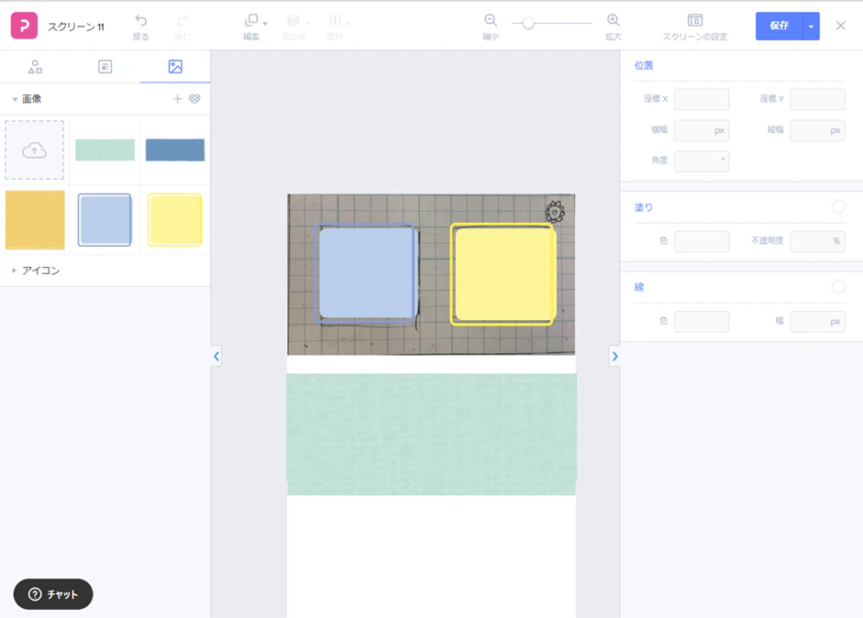Click the pink Prott logo icon
Image resolution: width=863 pixels, height=618 pixels.
pyautogui.click(x=24, y=26)
